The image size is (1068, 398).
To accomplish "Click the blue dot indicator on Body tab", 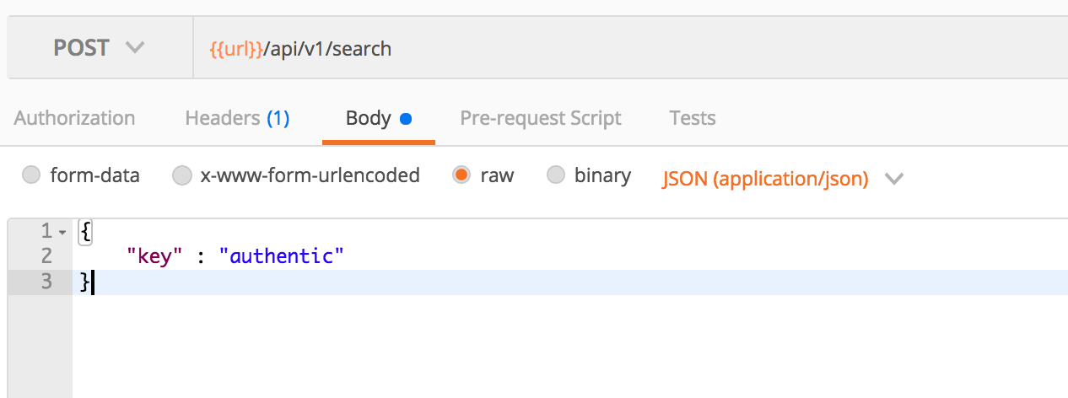I will (x=405, y=119).
